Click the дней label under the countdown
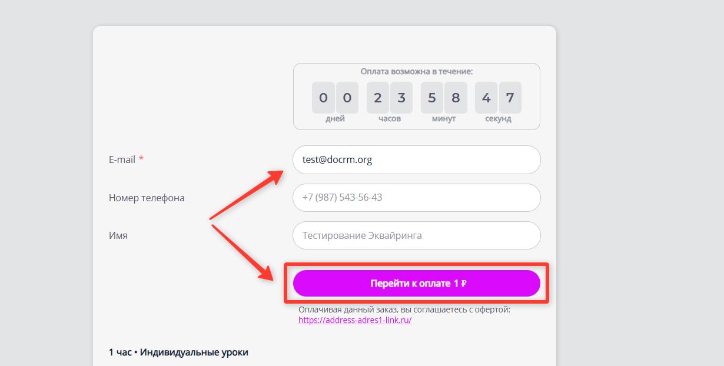Viewport: 724px width, 366px height. (335, 119)
